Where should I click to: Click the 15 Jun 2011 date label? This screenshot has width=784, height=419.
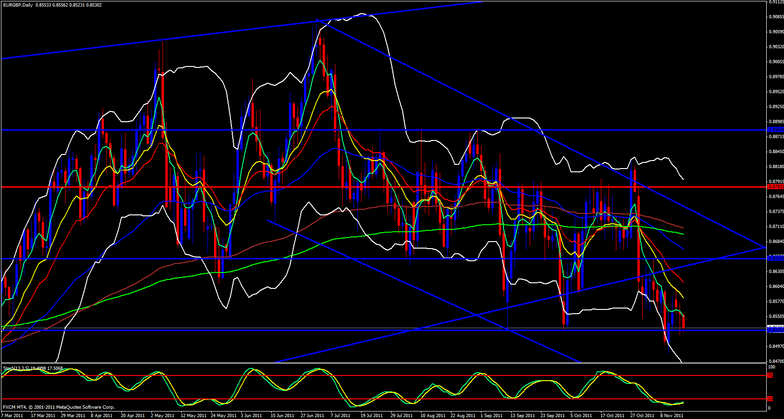click(x=282, y=415)
